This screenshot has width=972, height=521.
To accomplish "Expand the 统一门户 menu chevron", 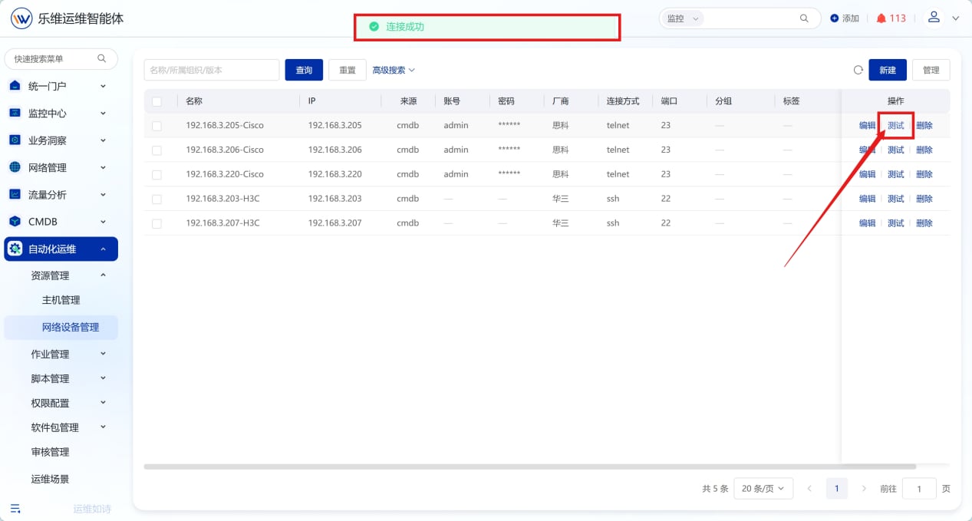I will point(103,86).
